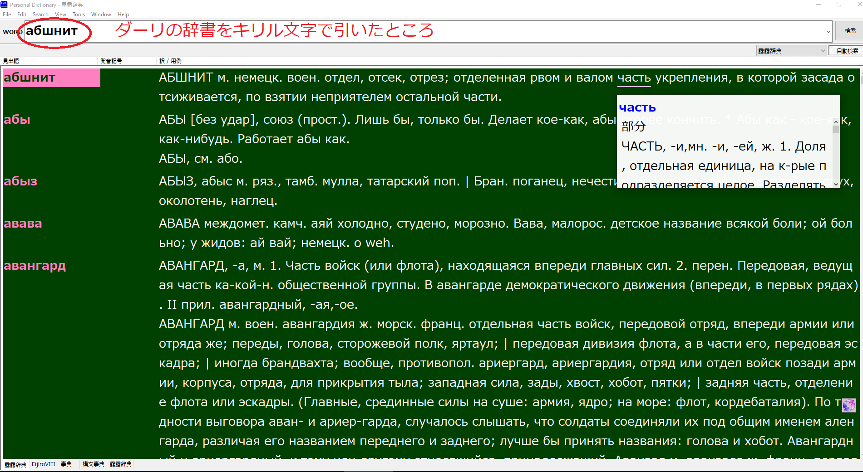
Task: Open the Search menu
Action: (x=40, y=15)
